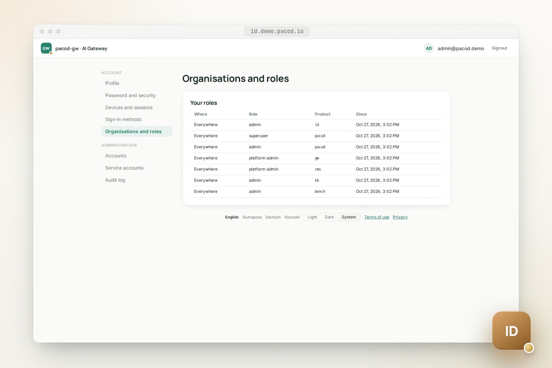Select the Dark theme option
The image size is (552, 368).
click(x=329, y=217)
